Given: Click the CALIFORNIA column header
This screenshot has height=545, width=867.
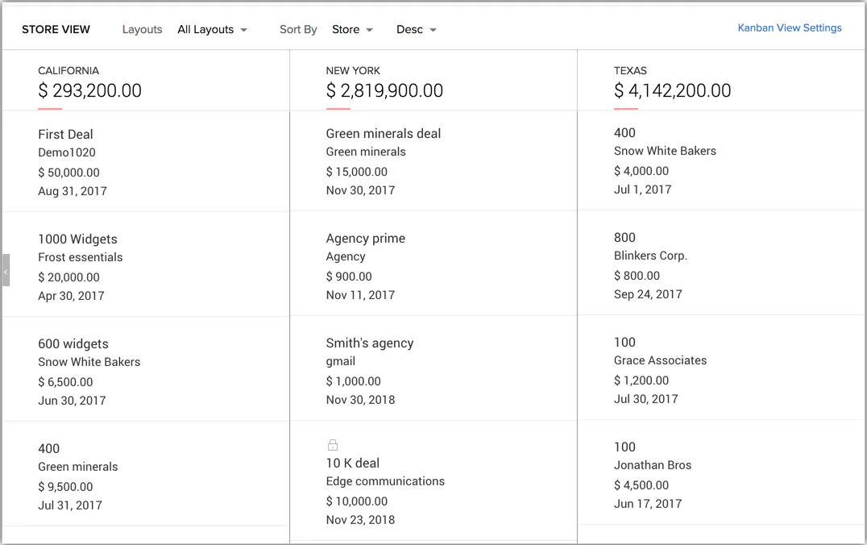Looking at the screenshot, I should (x=68, y=71).
